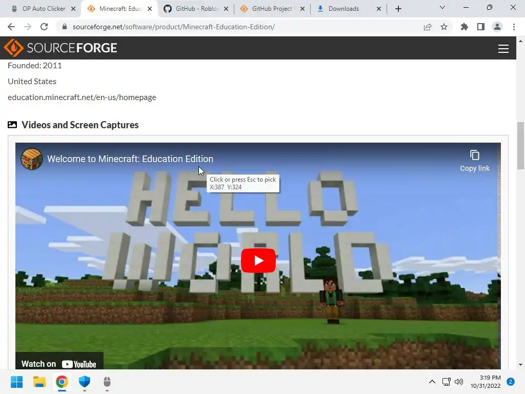Bookmark this page with star
The height and width of the screenshot is (394, 525).
444,27
